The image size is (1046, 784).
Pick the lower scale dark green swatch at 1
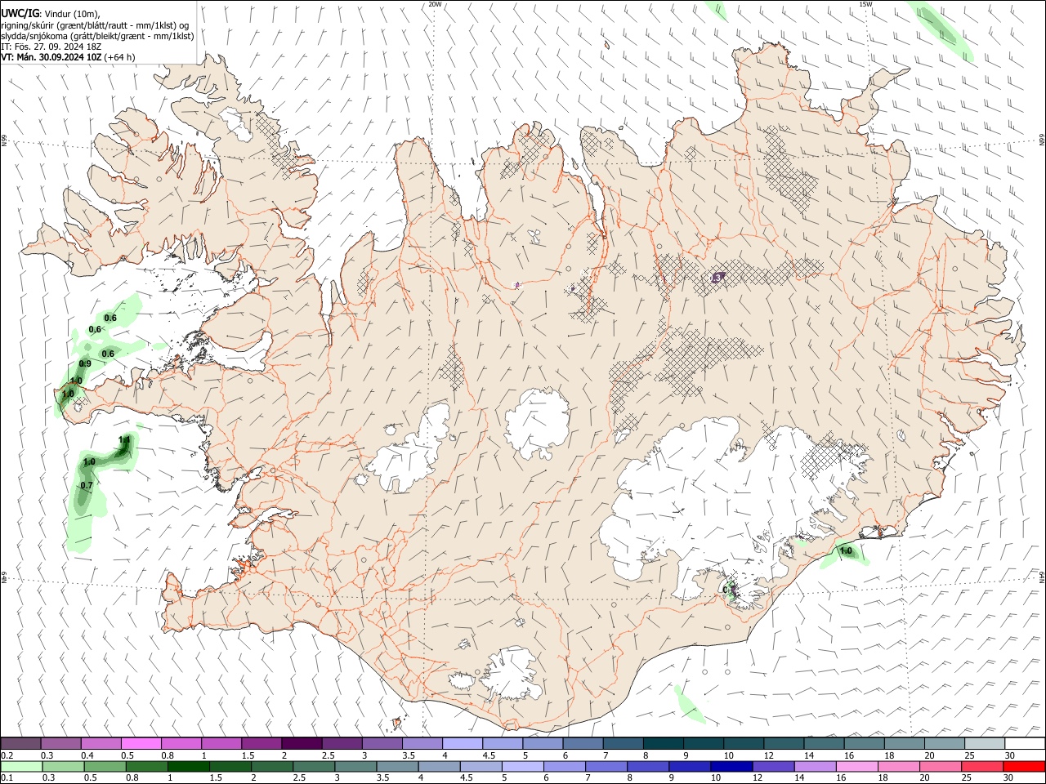tap(189, 766)
